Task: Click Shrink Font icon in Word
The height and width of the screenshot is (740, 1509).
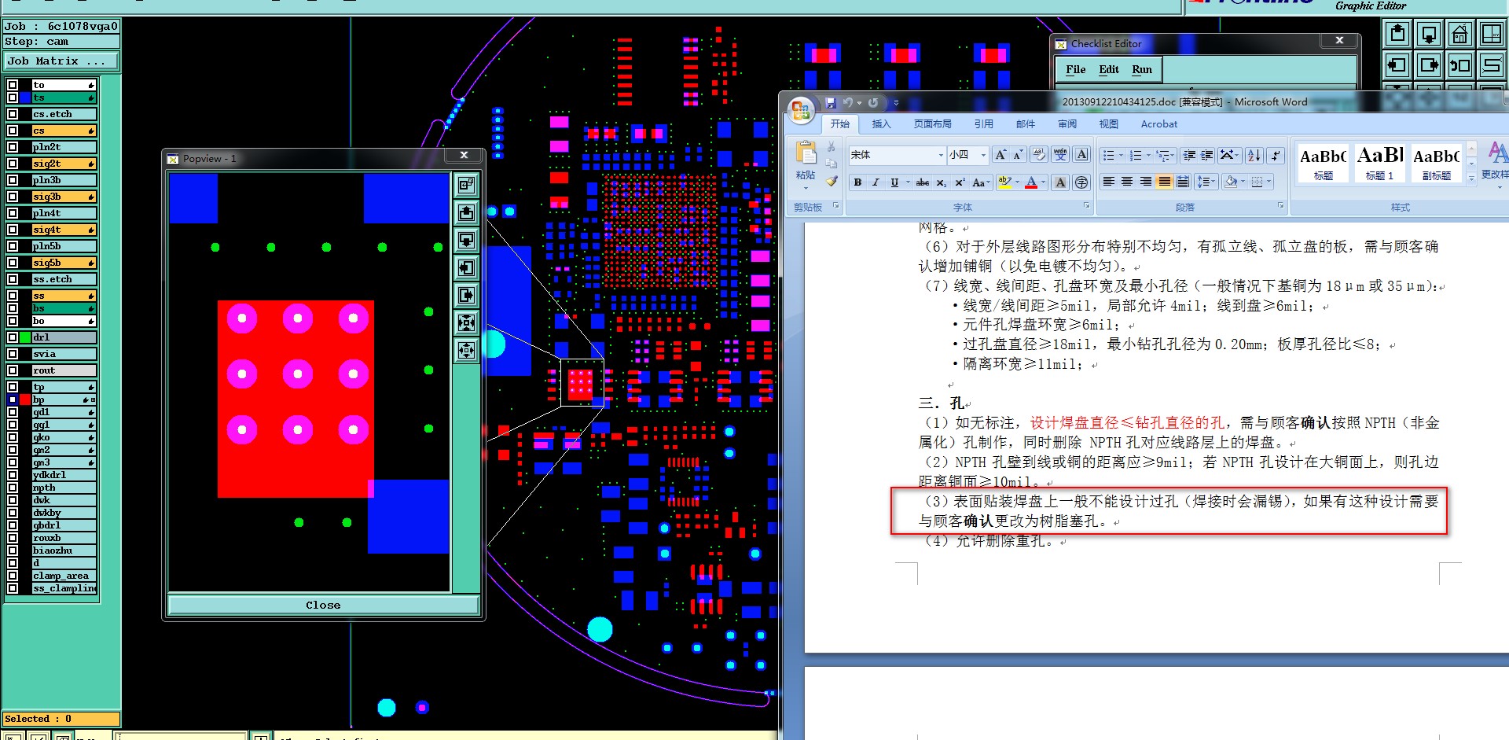Action: (1018, 155)
